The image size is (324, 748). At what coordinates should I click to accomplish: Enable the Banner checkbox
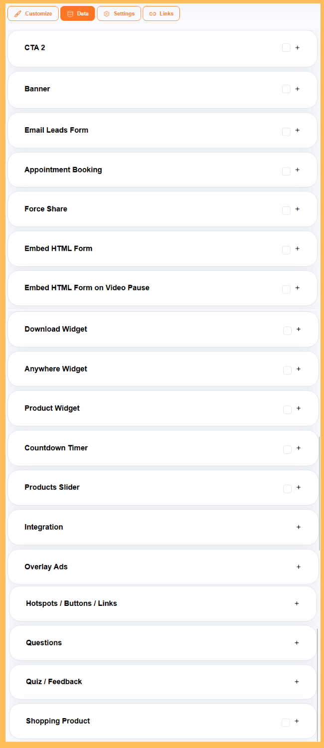tap(286, 89)
